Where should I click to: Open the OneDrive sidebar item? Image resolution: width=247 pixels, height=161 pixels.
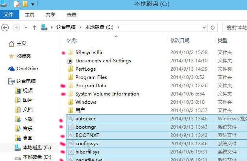point(27,69)
